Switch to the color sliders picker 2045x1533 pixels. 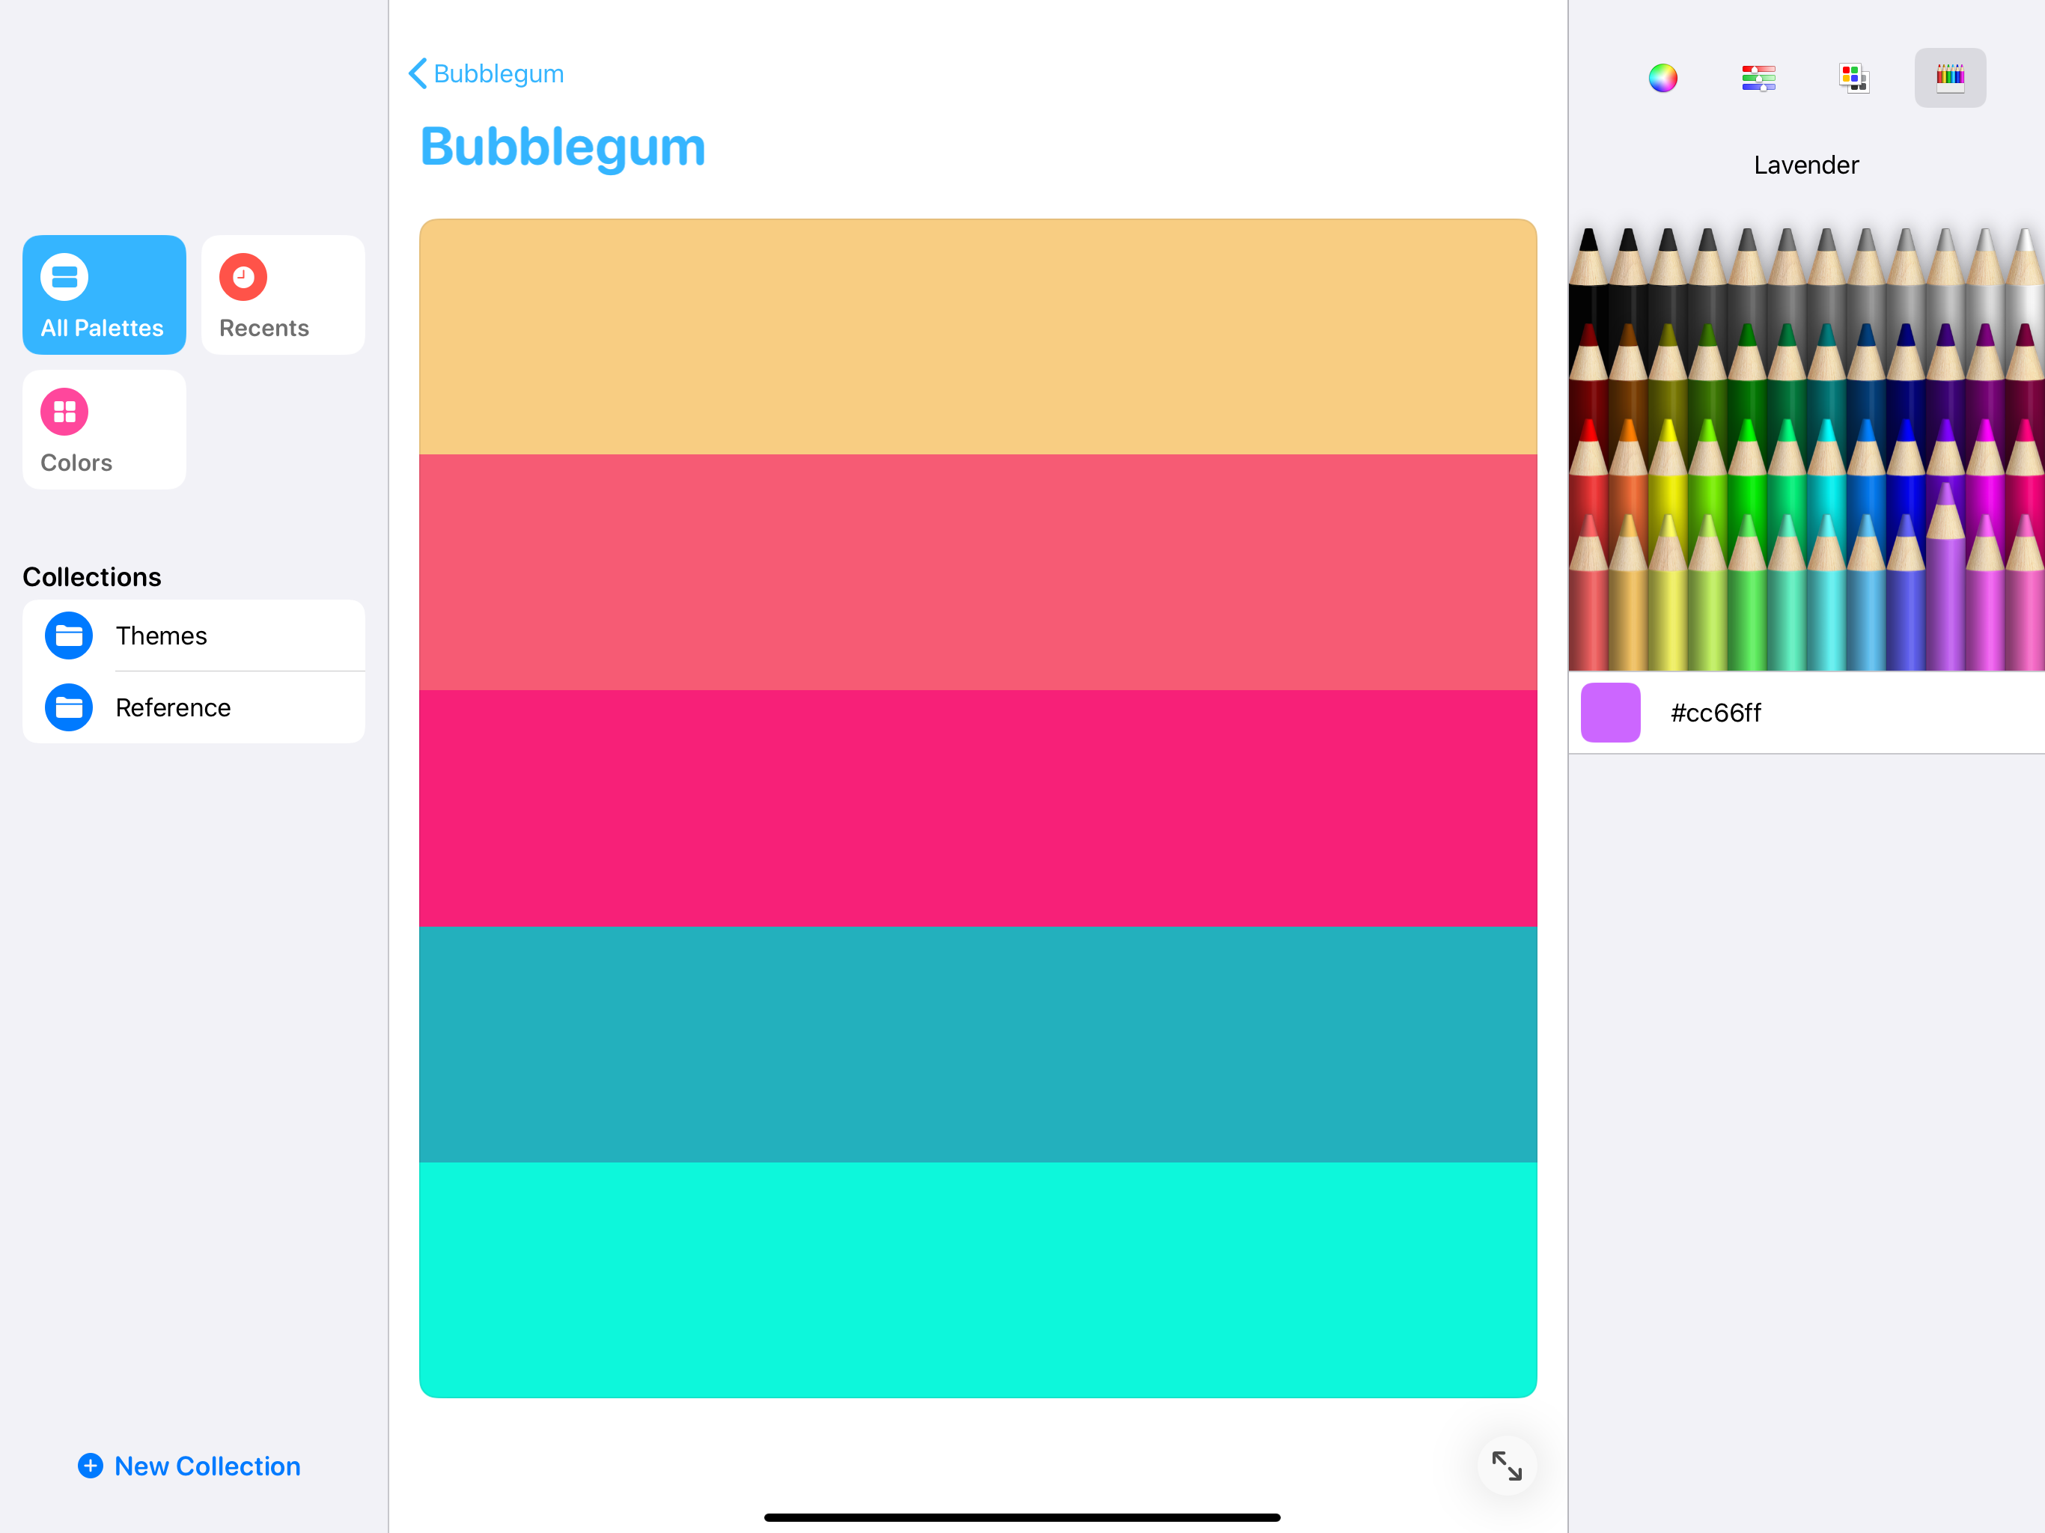[1758, 78]
